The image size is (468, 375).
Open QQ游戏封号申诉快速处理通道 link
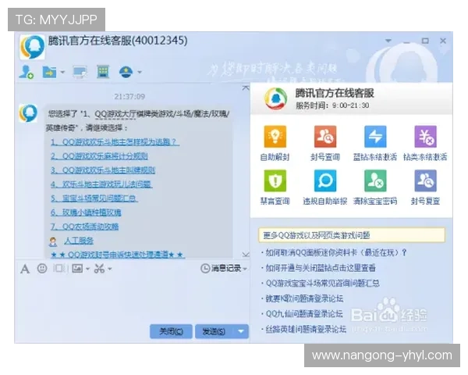coord(118,255)
